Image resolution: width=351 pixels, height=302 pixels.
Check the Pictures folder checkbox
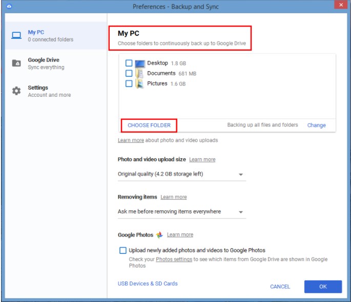point(129,83)
